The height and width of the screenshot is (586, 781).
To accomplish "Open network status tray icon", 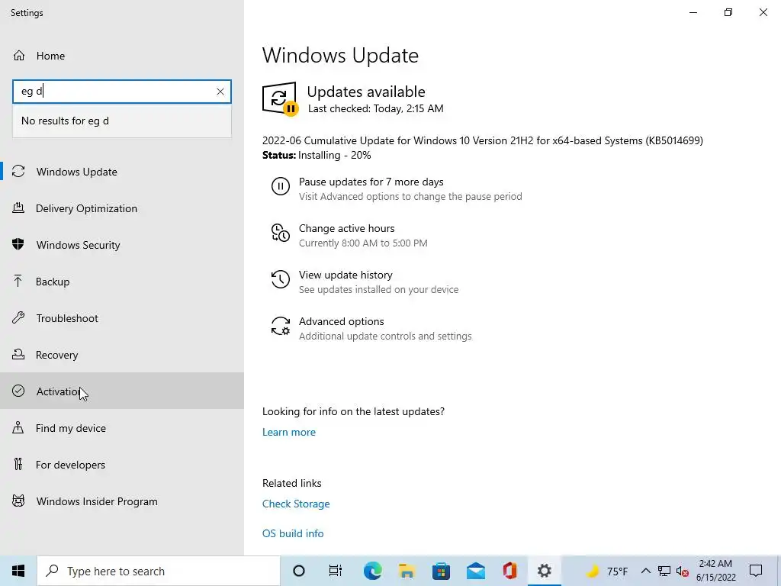I will point(664,571).
